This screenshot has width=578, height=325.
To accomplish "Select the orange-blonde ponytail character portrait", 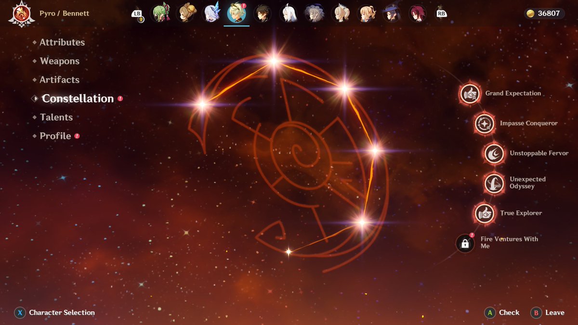I will pyautogui.click(x=366, y=13).
